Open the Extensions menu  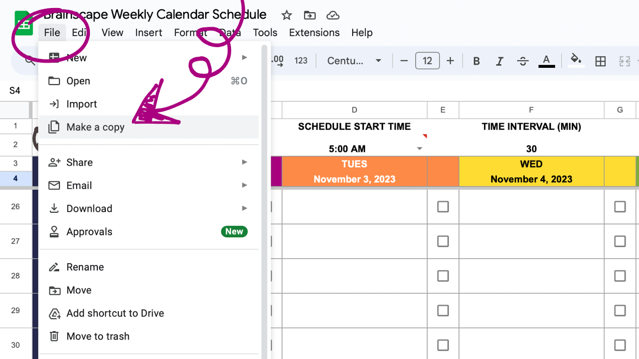(x=314, y=32)
